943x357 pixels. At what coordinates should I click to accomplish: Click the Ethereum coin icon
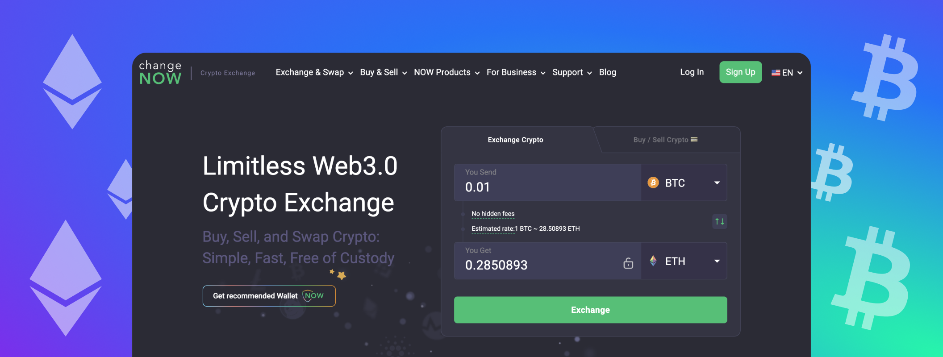click(653, 261)
